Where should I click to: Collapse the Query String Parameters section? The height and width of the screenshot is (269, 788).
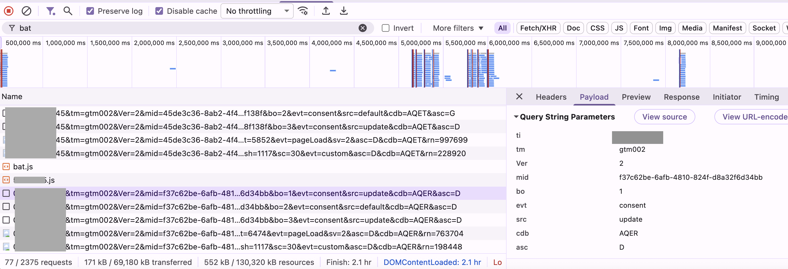click(x=516, y=117)
